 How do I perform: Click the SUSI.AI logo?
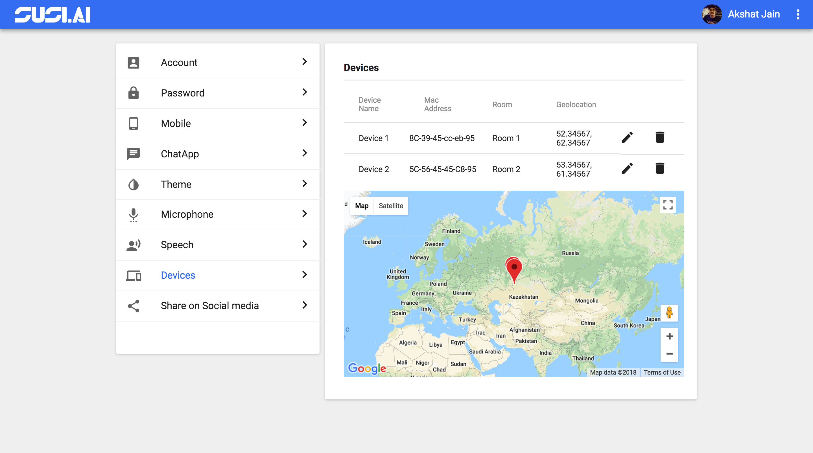pos(53,14)
